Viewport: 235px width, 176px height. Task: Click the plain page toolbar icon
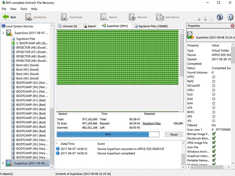(x=211, y=19)
